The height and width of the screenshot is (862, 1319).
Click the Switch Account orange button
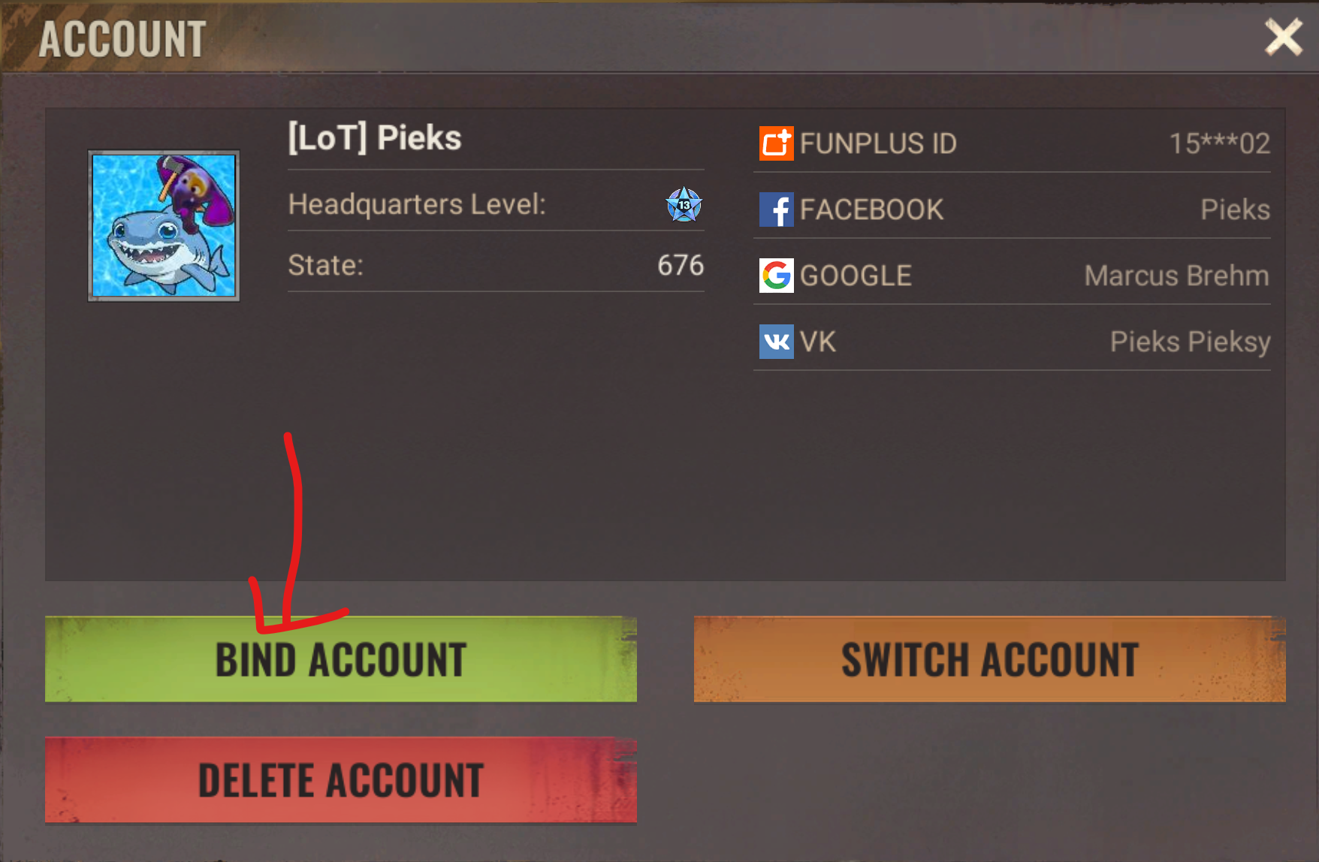(989, 659)
